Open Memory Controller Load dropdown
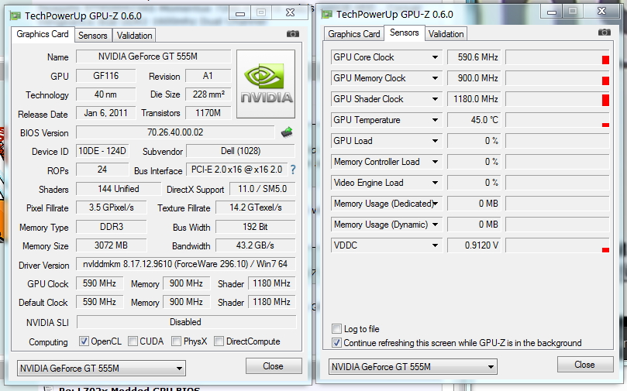 [x=435, y=162]
